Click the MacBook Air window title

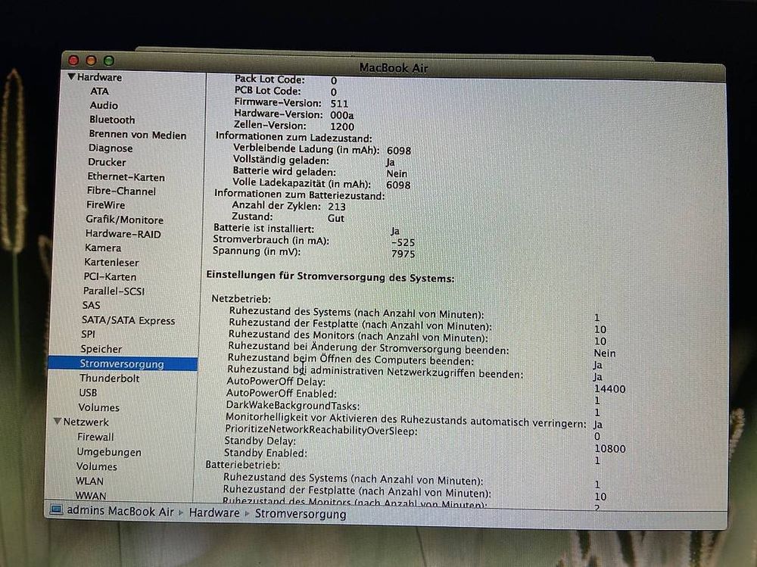point(394,67)
